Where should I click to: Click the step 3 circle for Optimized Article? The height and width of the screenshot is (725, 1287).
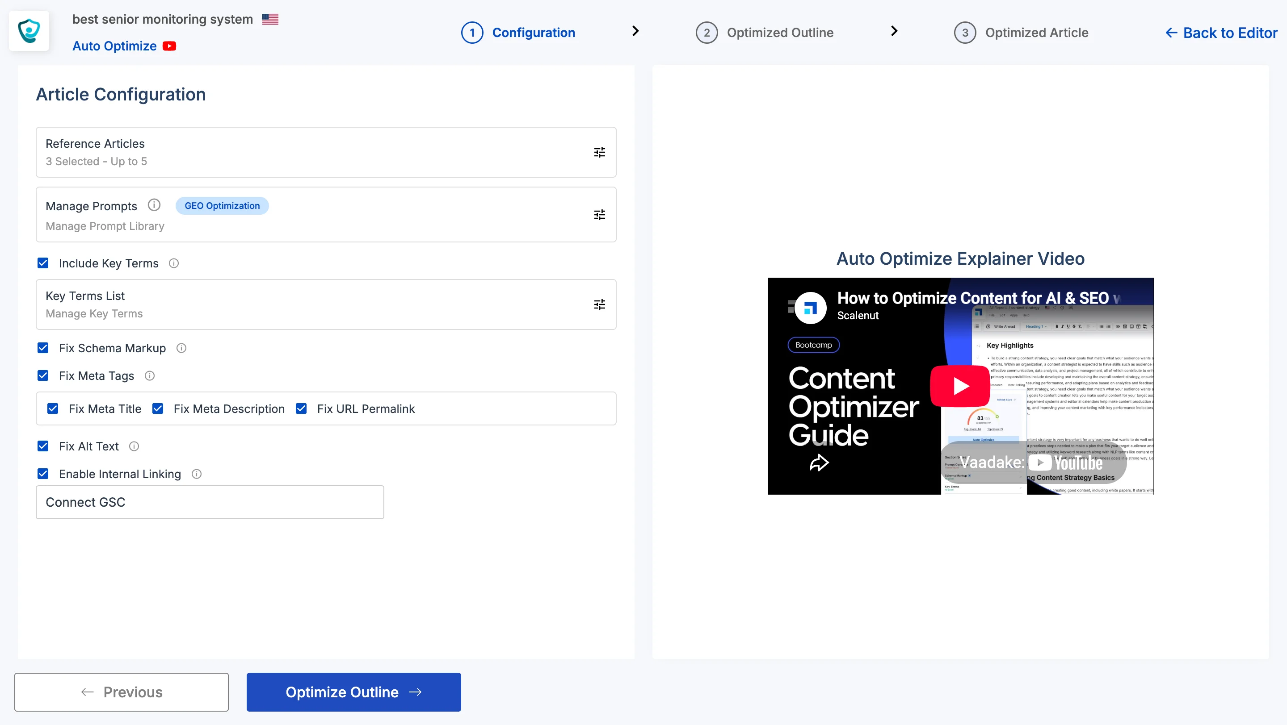click(965, 33)
